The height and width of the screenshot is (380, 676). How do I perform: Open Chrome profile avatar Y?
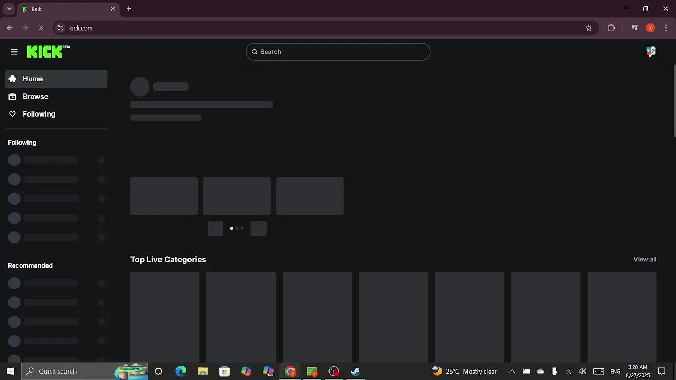(x=651, y=28)
